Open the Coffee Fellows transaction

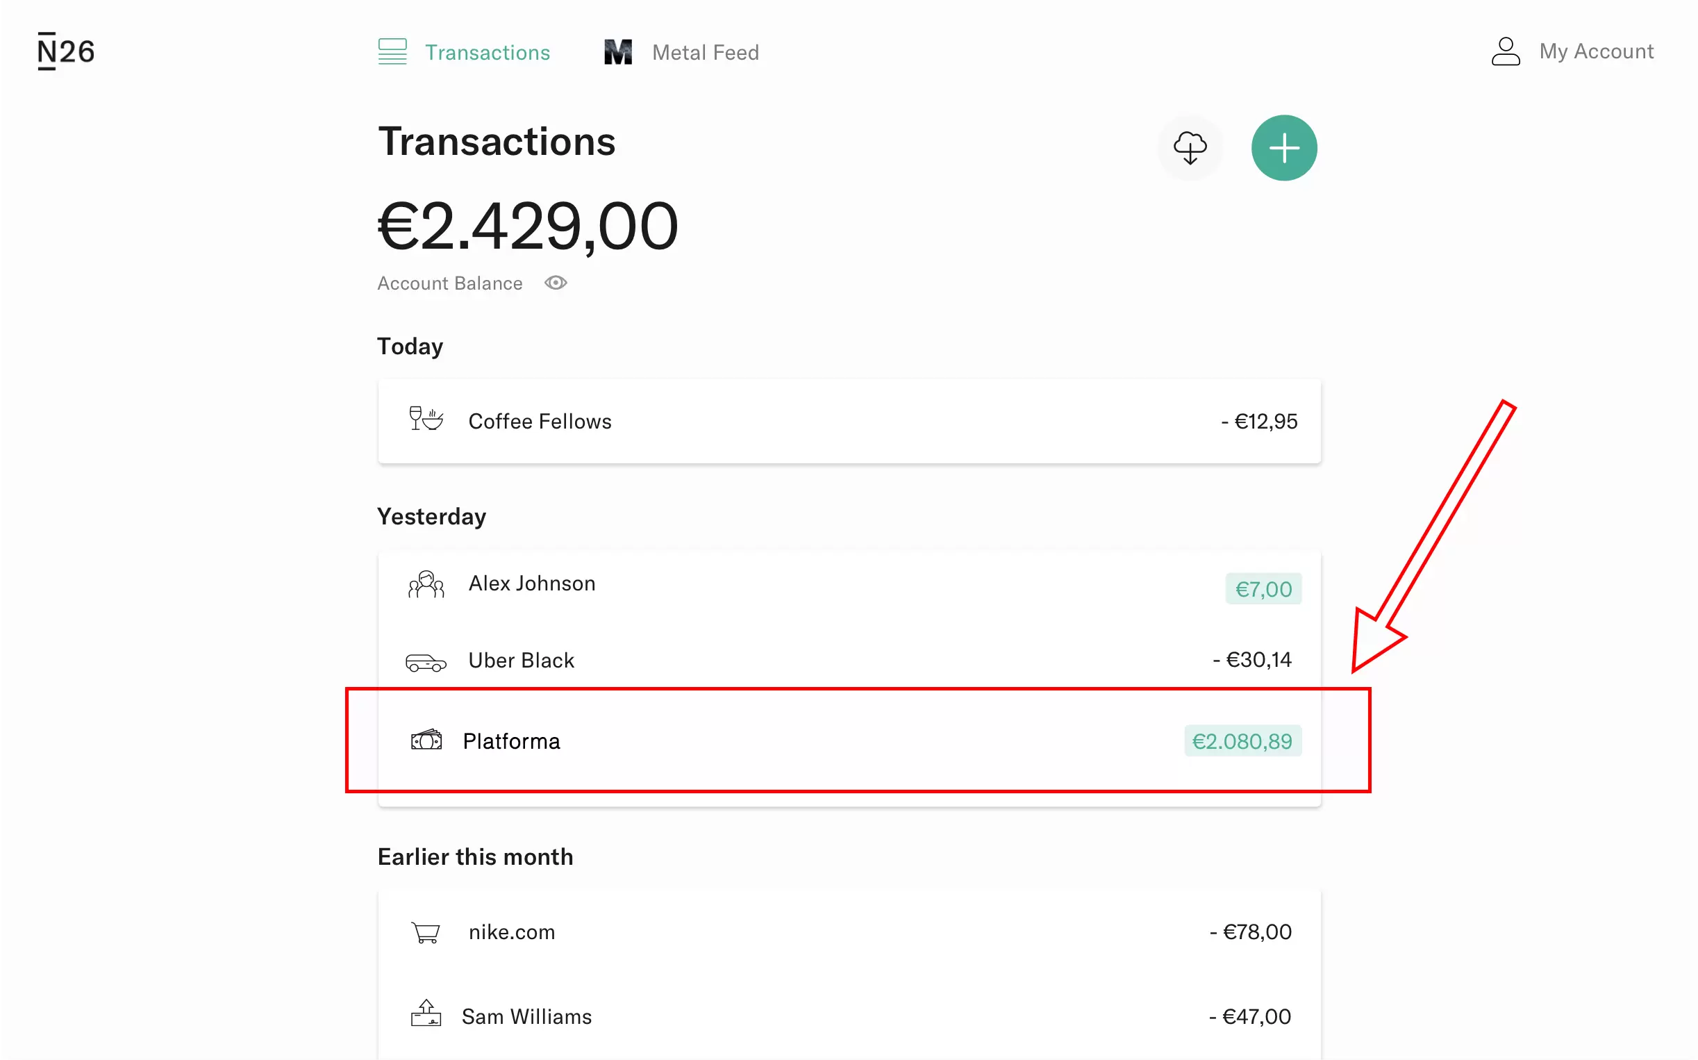(849, 422)
